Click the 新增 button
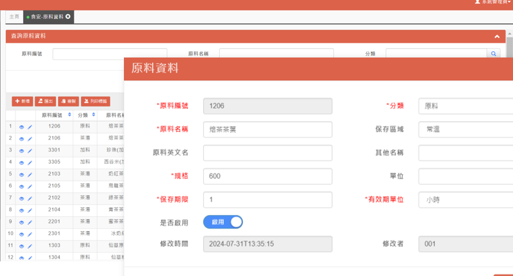 click(22, 101)
